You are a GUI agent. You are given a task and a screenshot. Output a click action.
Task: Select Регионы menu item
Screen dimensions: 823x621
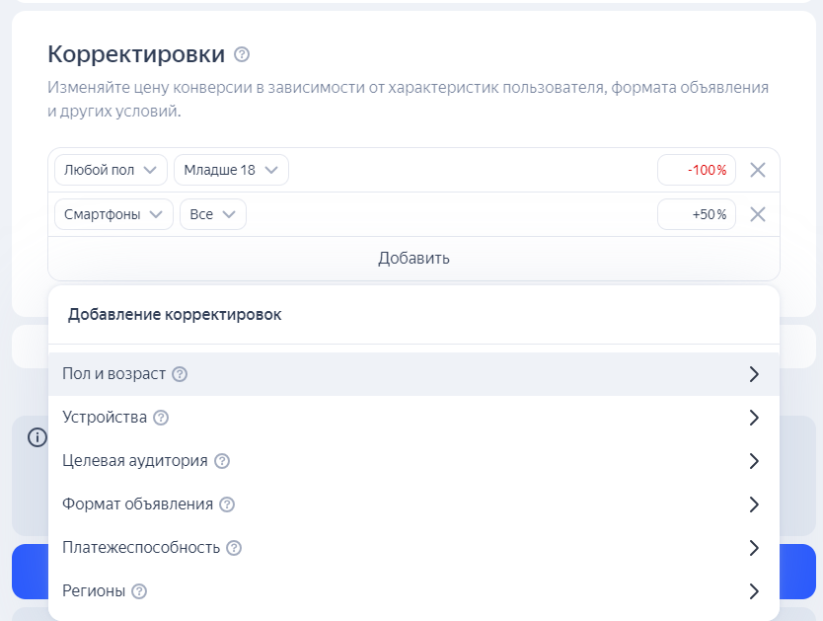click(413, 591)
